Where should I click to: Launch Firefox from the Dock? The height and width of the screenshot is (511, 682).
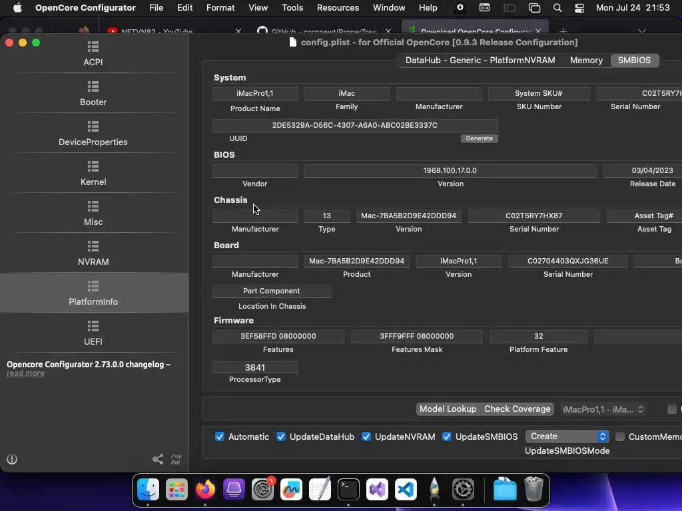pos(205,489)
